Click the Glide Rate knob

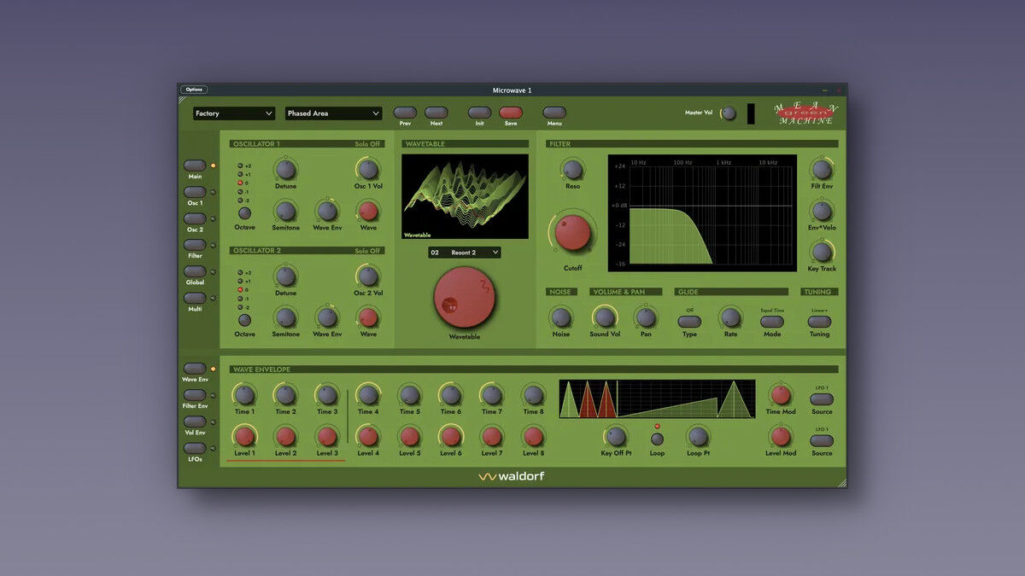pyautogui.click(x=730, y=317)
